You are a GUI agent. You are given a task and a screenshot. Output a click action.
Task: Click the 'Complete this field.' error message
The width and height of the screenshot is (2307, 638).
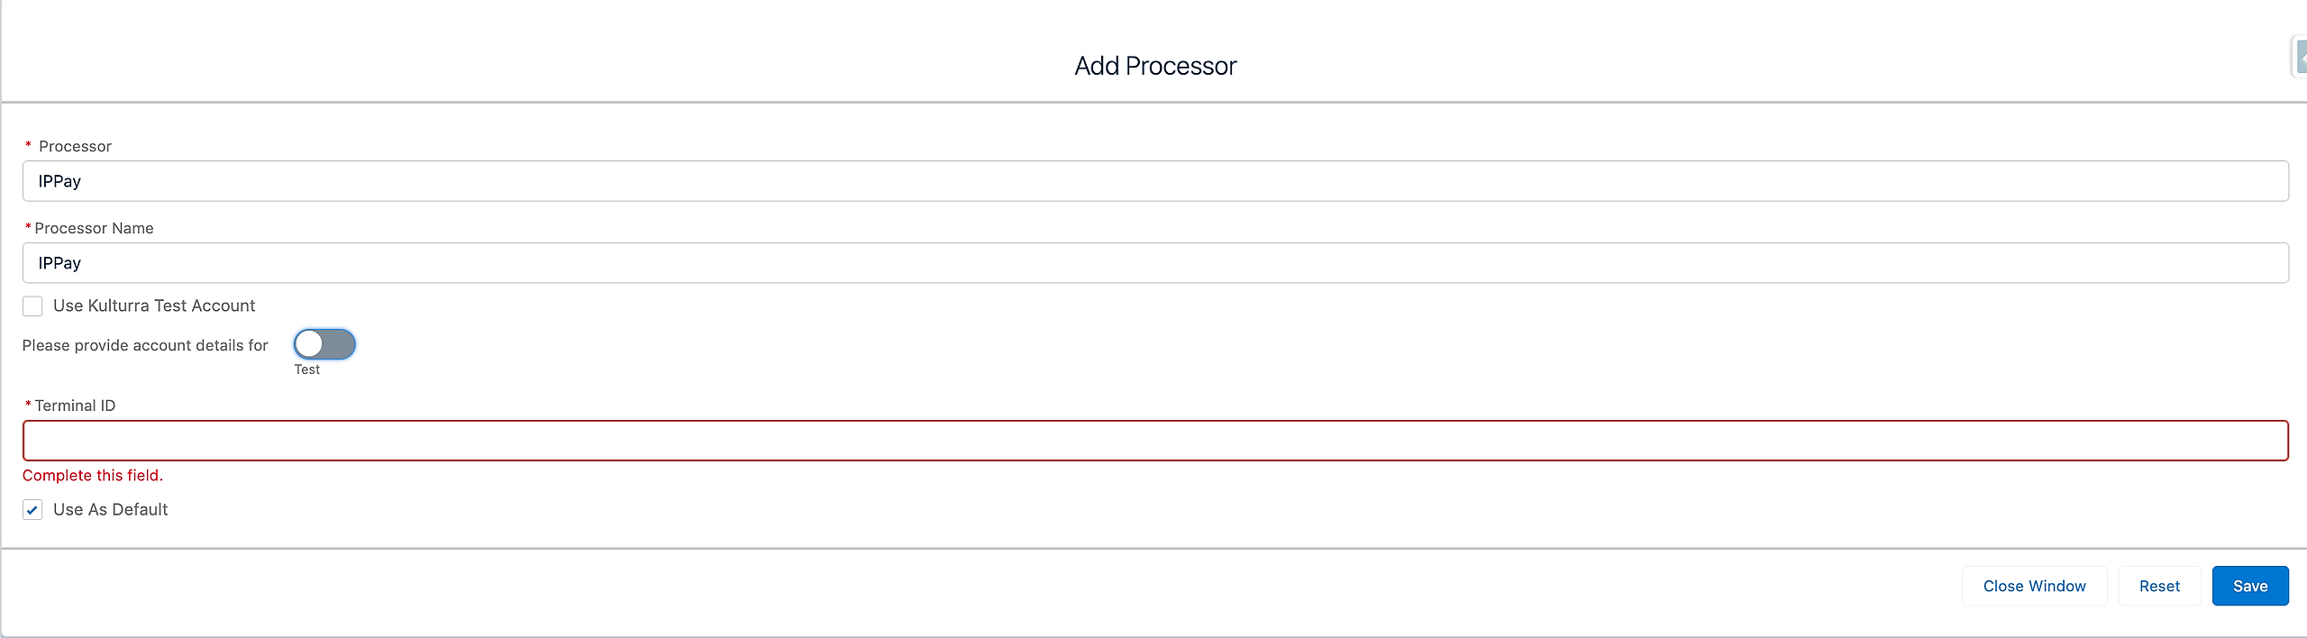(93, 476)
